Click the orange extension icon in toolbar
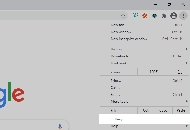The height and width of the screenshot is (130, 190). [145, 16]
